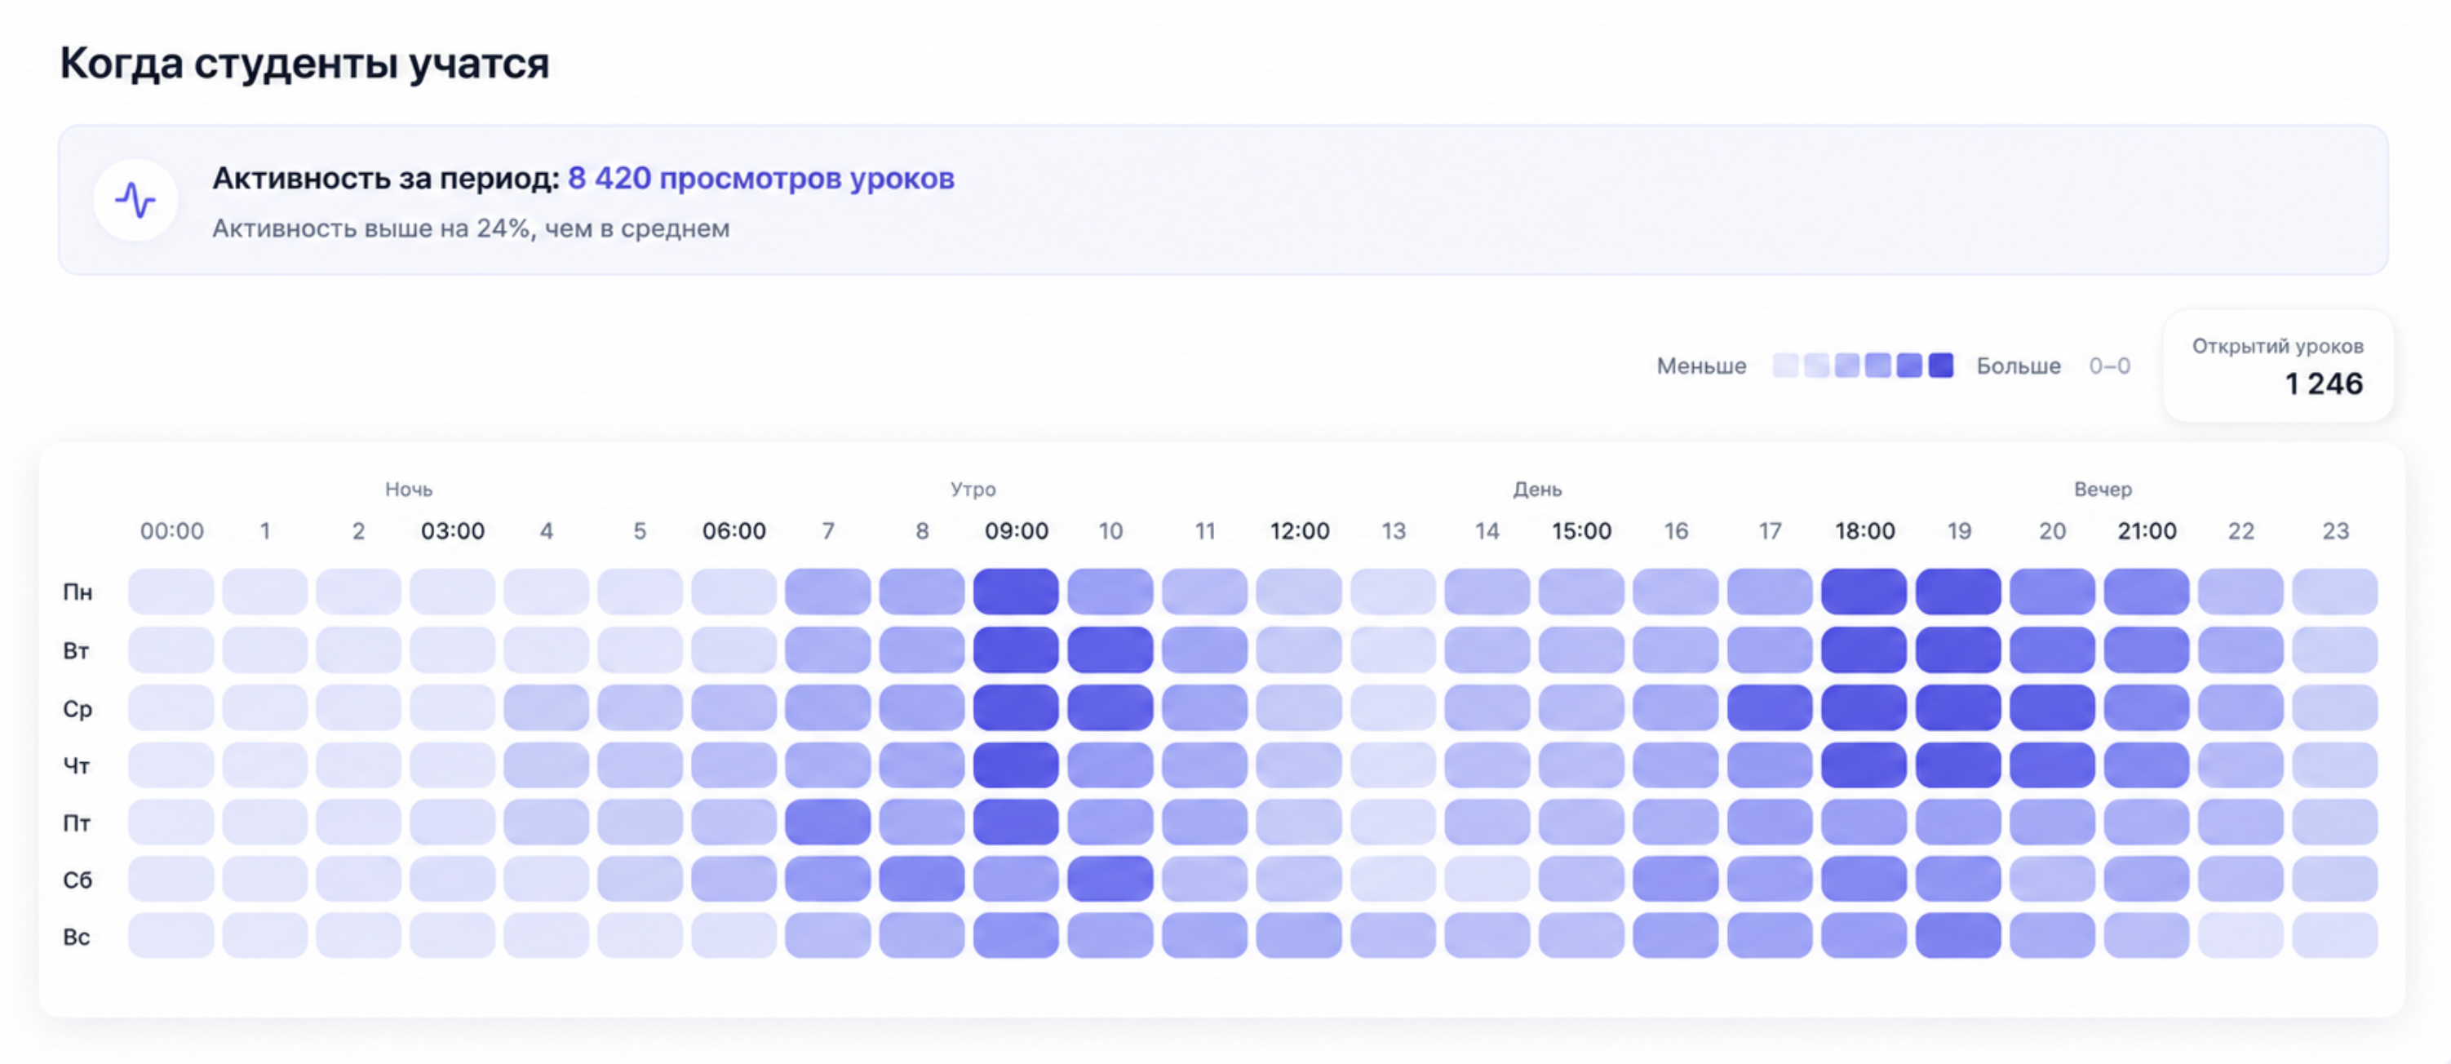This screenshot has width=2451, height=1064.
Task: Click the '06:00' hour header
Action: [x=734, y=531]
